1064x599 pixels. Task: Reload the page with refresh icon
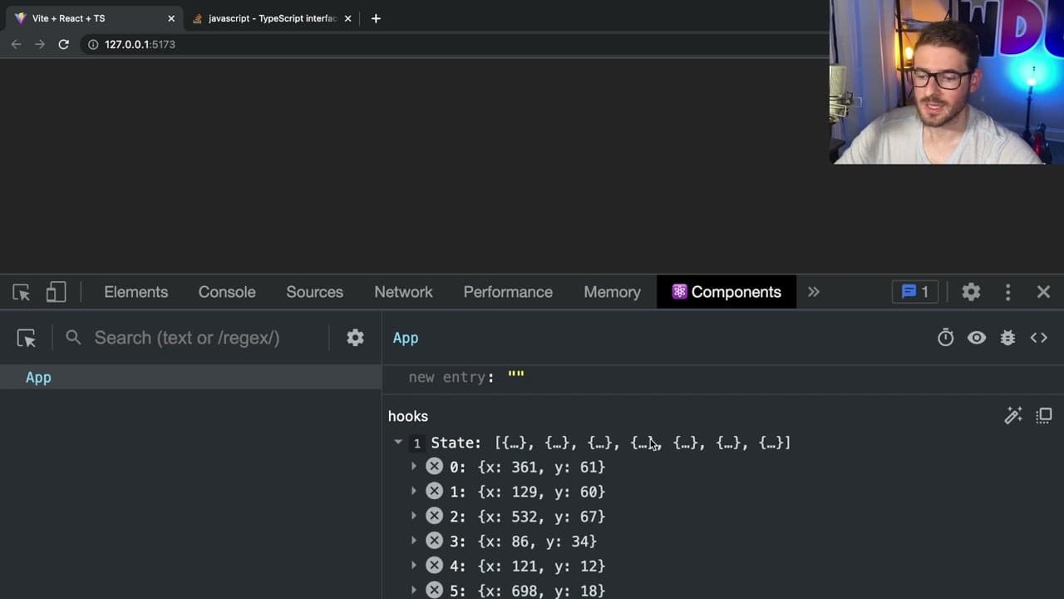click(x=63, y=44)
